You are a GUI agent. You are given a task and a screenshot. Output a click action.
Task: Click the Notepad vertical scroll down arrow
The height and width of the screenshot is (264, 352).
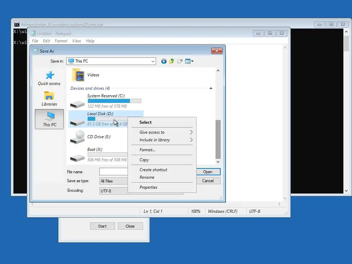[285, 198]
